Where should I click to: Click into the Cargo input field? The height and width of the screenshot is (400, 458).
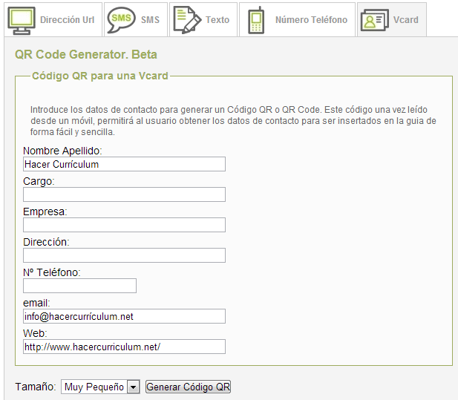click(124, 194)
